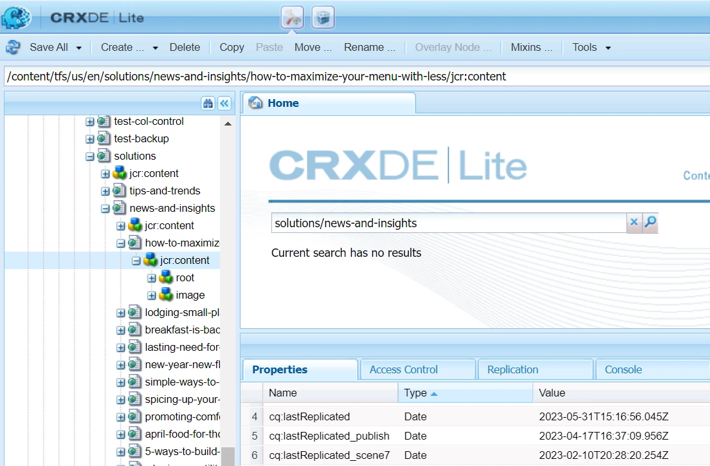Viewport: 710px width, 466px height.
Task: Collapse the how-to-maximiz tree node
Action: [x=121, y=243]
